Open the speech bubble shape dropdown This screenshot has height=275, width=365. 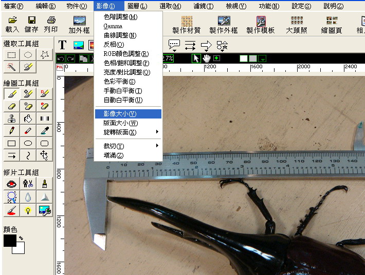pos(174,45)
